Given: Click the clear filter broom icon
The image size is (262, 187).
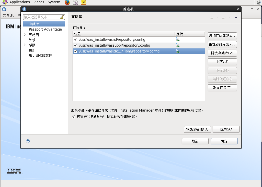Looking at the screenshot, I should [x=62, y=17].
